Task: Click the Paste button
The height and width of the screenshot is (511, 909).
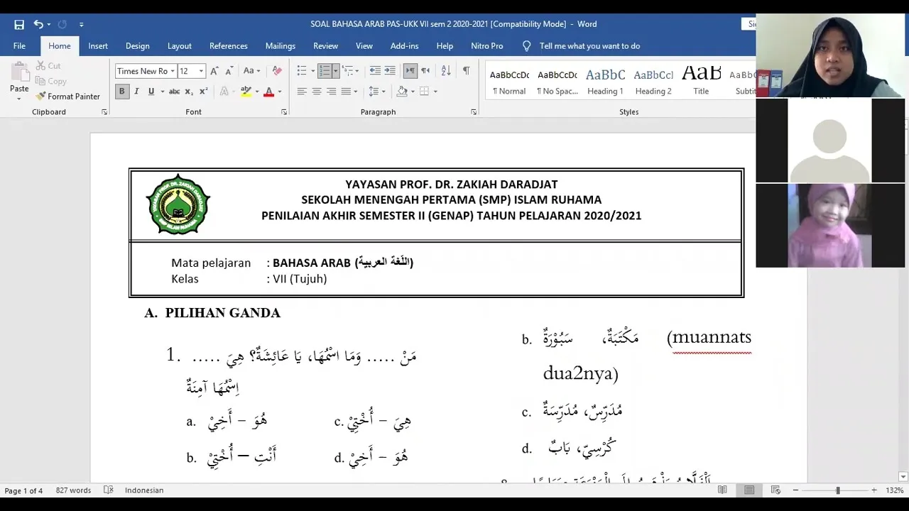Action: coord(19,80)
